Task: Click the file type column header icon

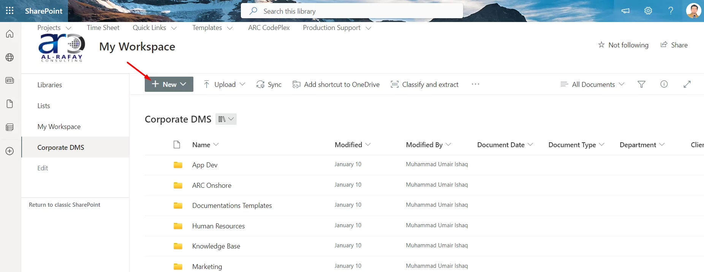Action: tap(177, 145)
